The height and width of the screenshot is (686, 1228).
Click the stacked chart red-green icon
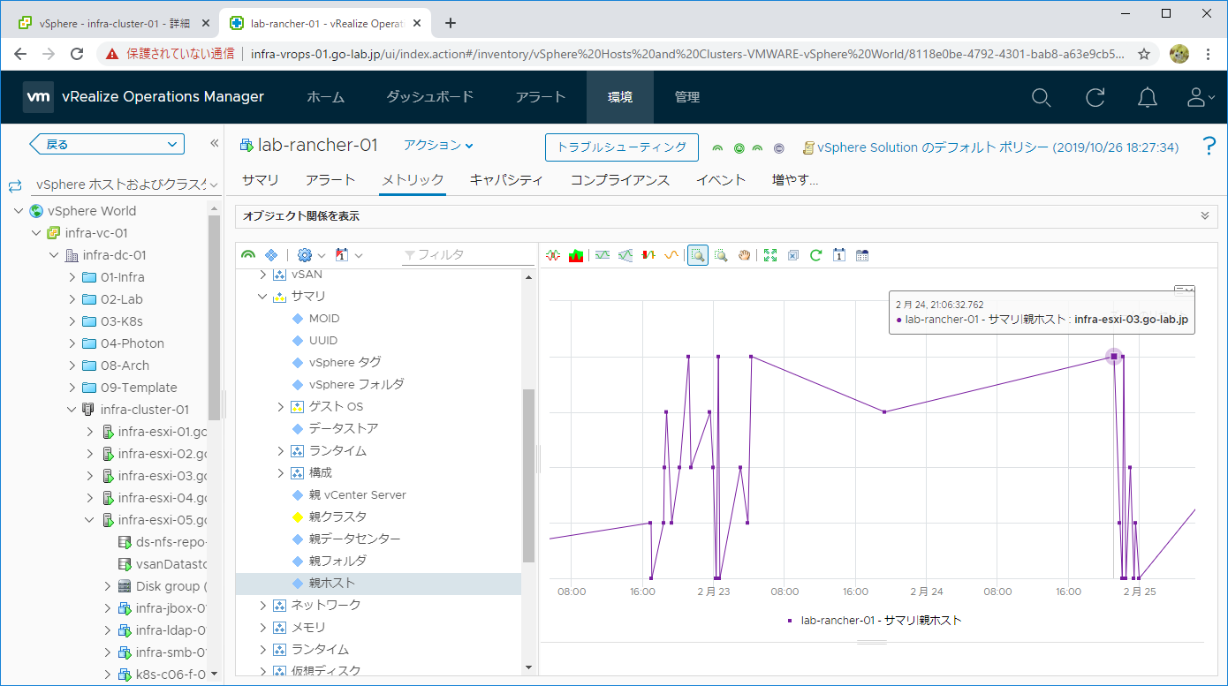click(576, 255)
